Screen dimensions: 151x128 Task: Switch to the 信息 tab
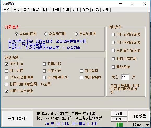click(106, 10)
